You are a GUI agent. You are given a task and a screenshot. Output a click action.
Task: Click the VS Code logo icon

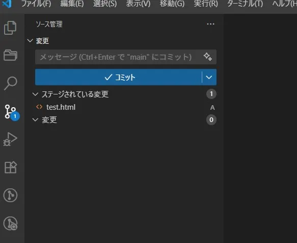point(7,4)
